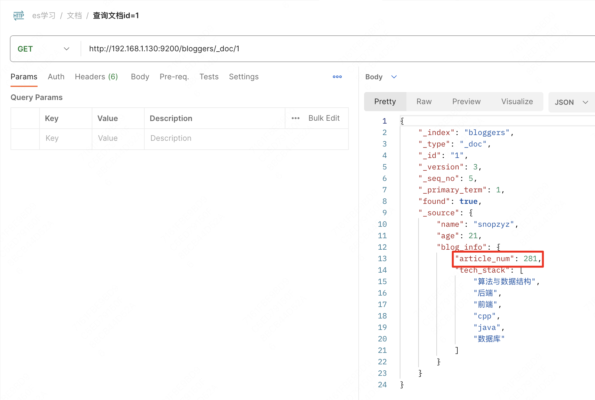Open the request Body tab
595x400 pixels.
coord(140,77)
